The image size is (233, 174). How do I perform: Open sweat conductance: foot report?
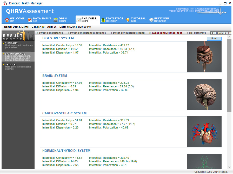pyautogui.click(x=166, y=33)
